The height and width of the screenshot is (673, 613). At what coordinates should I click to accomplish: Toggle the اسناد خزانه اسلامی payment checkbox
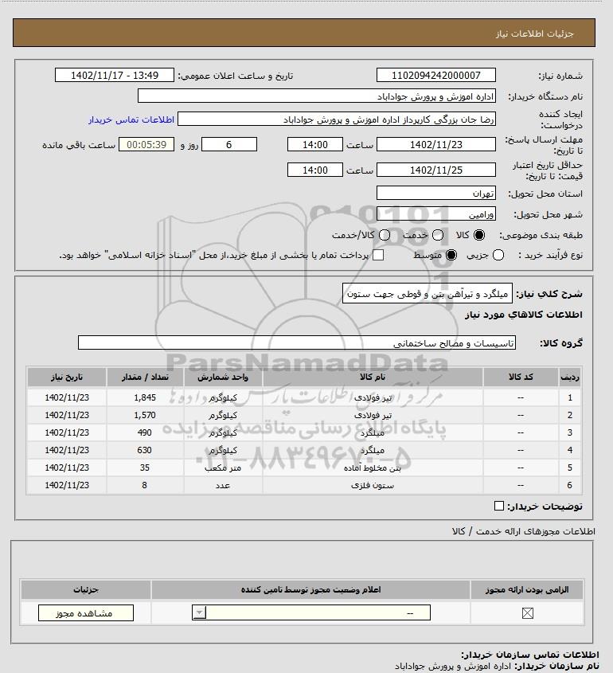(378, 255)
